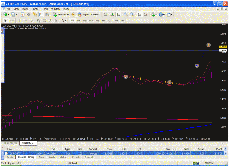Viewport: 229px width, 166px height.
Task: Switch to line chart display
Action: (118, 14)
